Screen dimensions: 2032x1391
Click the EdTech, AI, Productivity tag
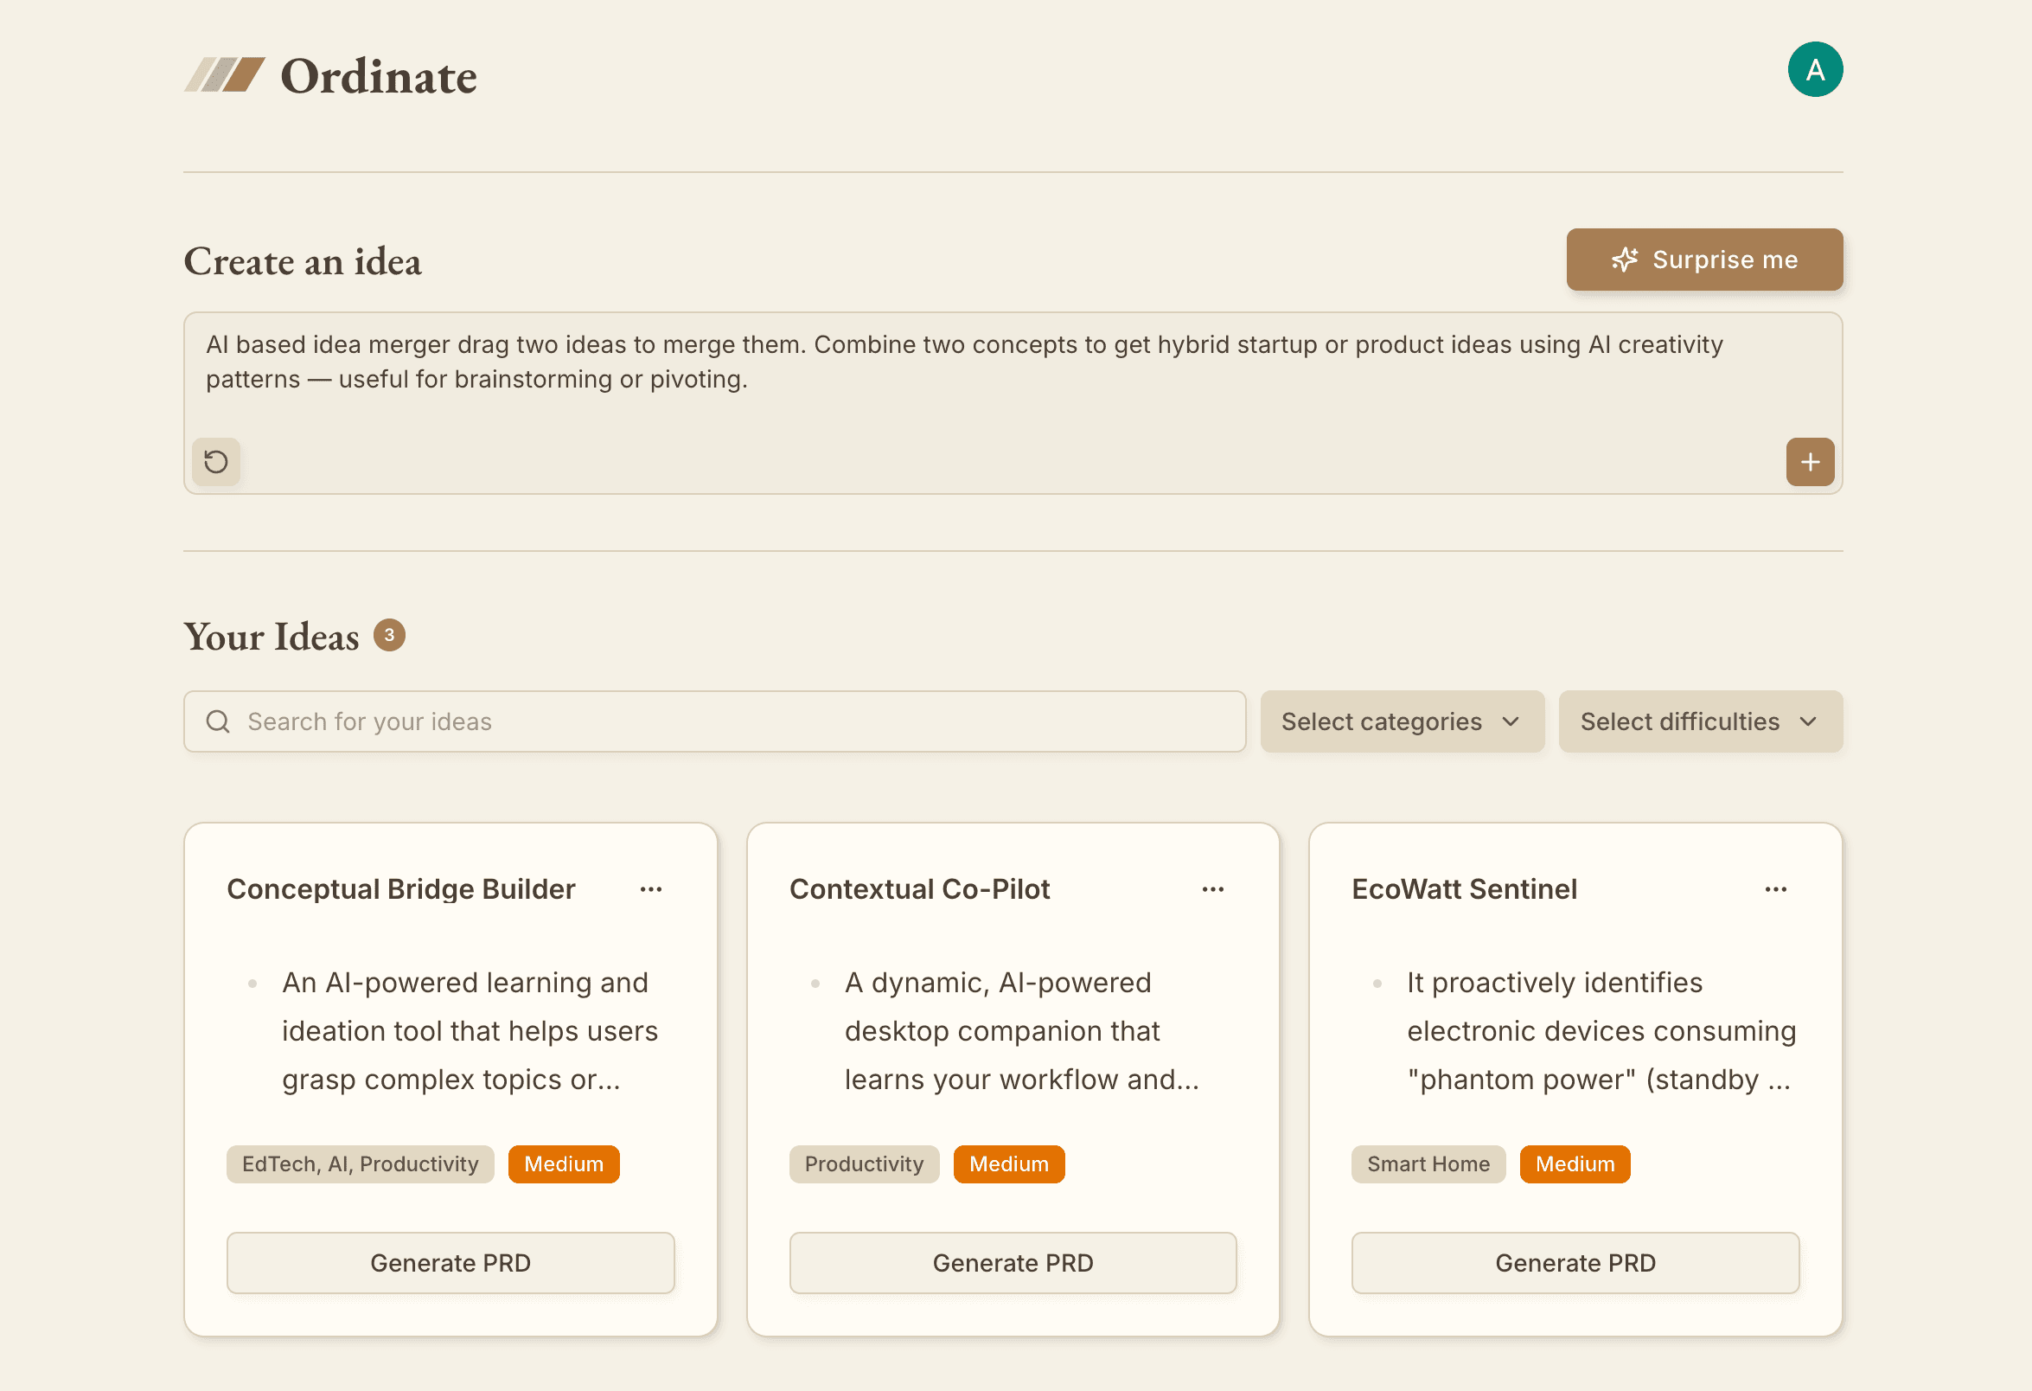tap(361, 1163)
